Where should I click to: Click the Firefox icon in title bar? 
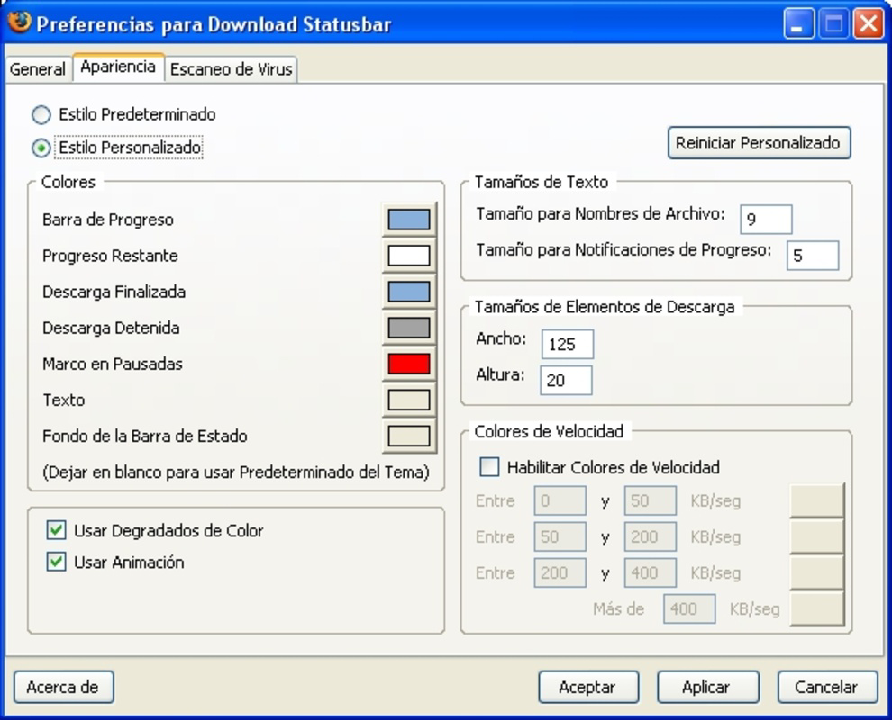coord(19,22)
